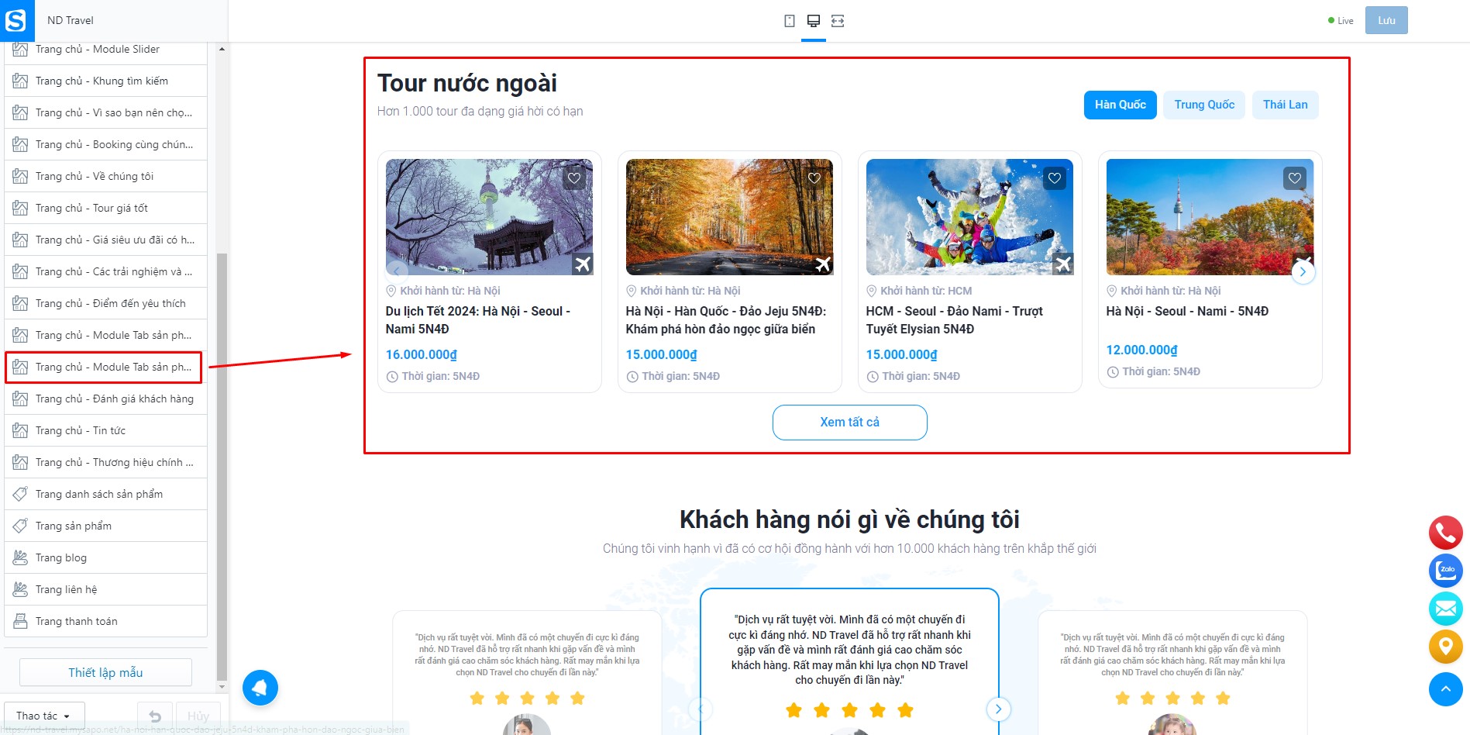The height and width of the screenshot is (735, 1470).
Task: Favorite the Du lịch Tết 2024 tour
Action: pos(574,178)
